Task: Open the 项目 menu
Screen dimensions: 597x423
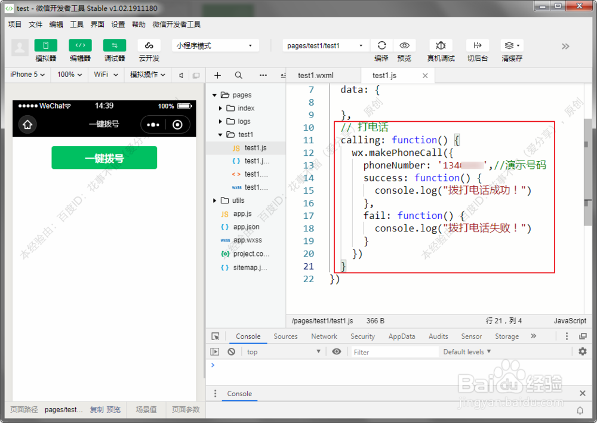Action: pyautogui.click(x=15, y=24)
